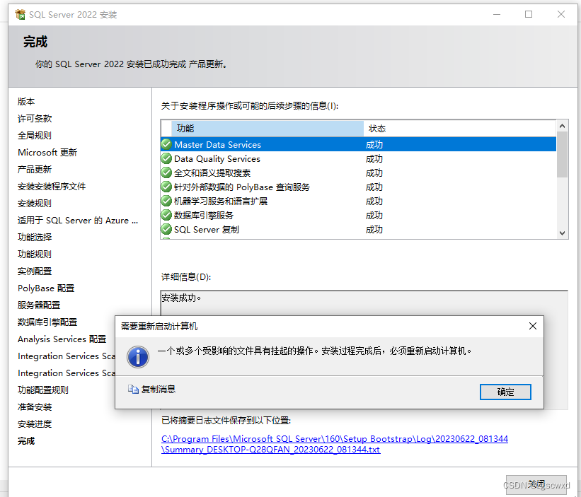Click the green check beside Data Quality Services

click(x=166, y=159)
